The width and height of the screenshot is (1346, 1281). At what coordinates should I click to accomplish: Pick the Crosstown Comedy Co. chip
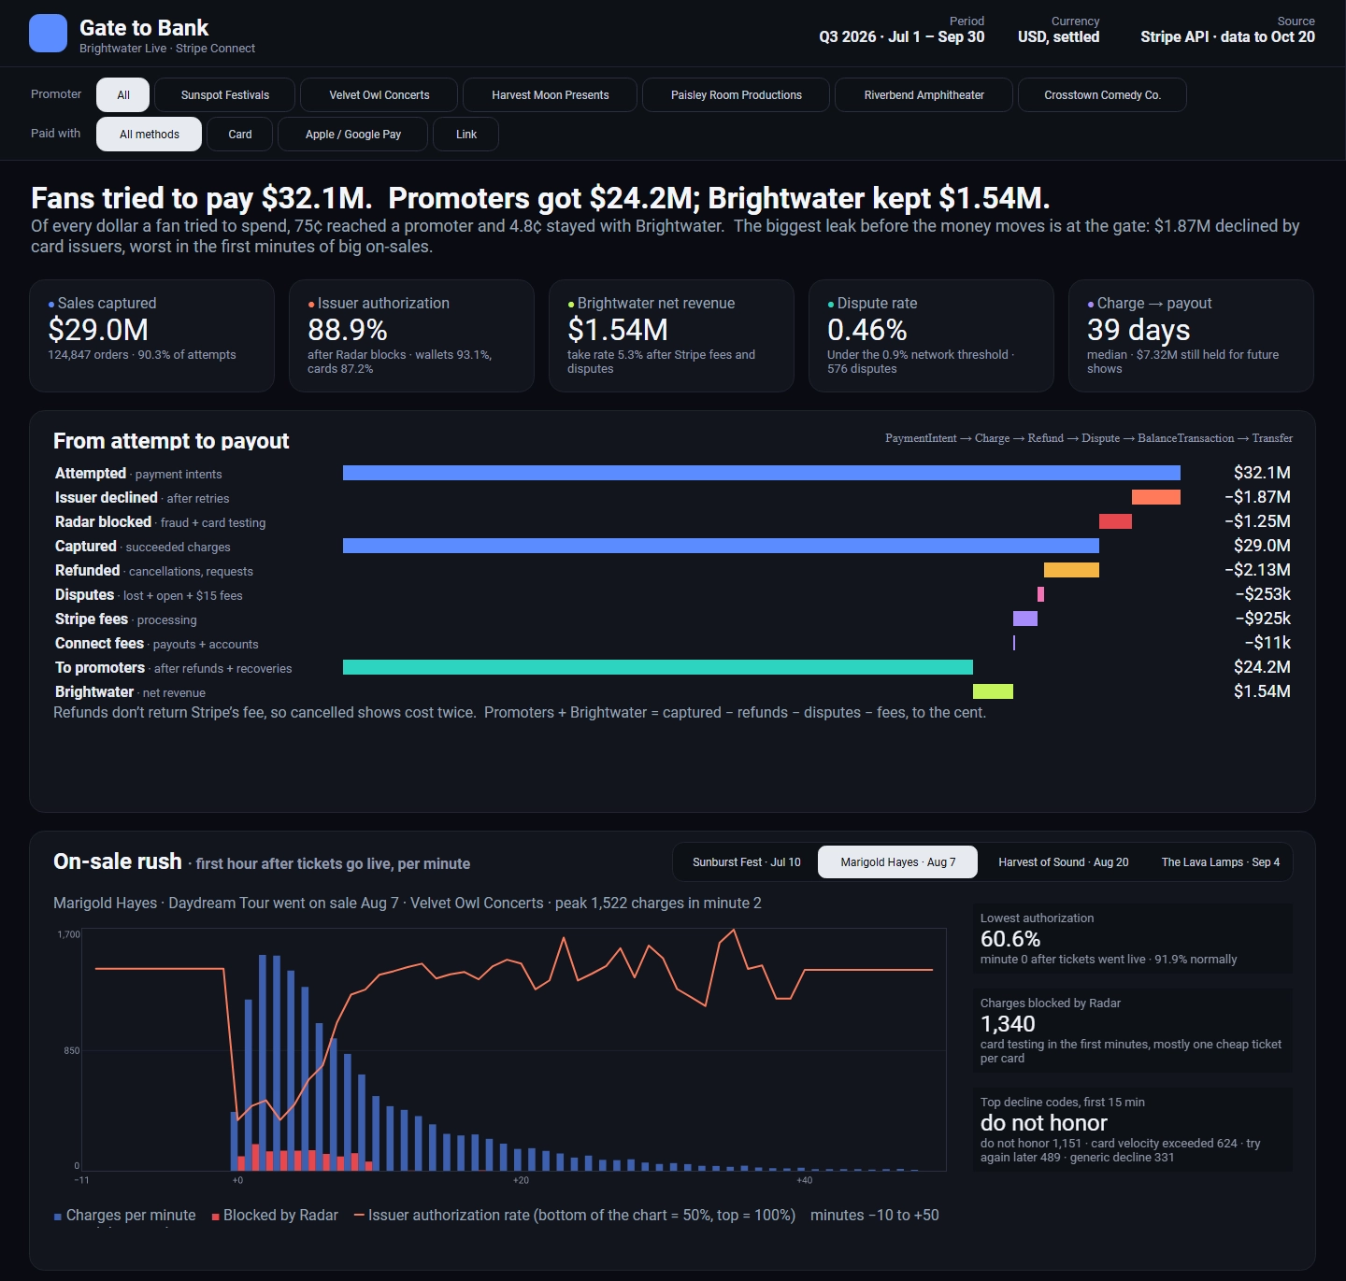(1103, 95)
